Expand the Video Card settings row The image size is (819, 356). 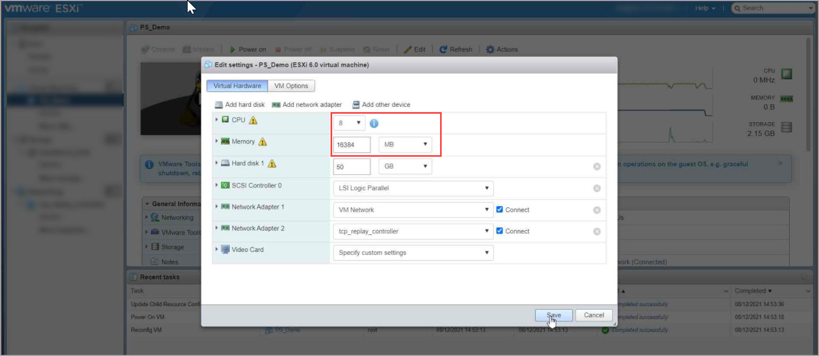click(217, 249)
